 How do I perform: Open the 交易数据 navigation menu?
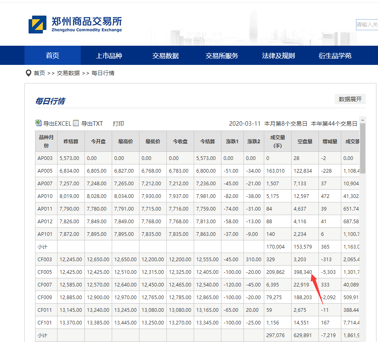coord(166,55)
